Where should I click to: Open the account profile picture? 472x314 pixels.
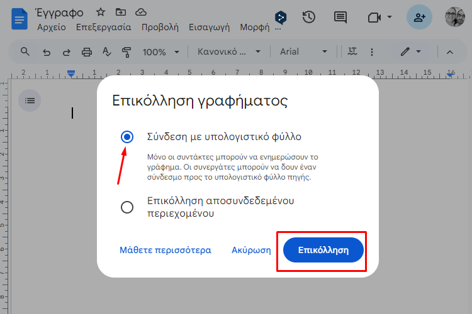pos(455,17)
